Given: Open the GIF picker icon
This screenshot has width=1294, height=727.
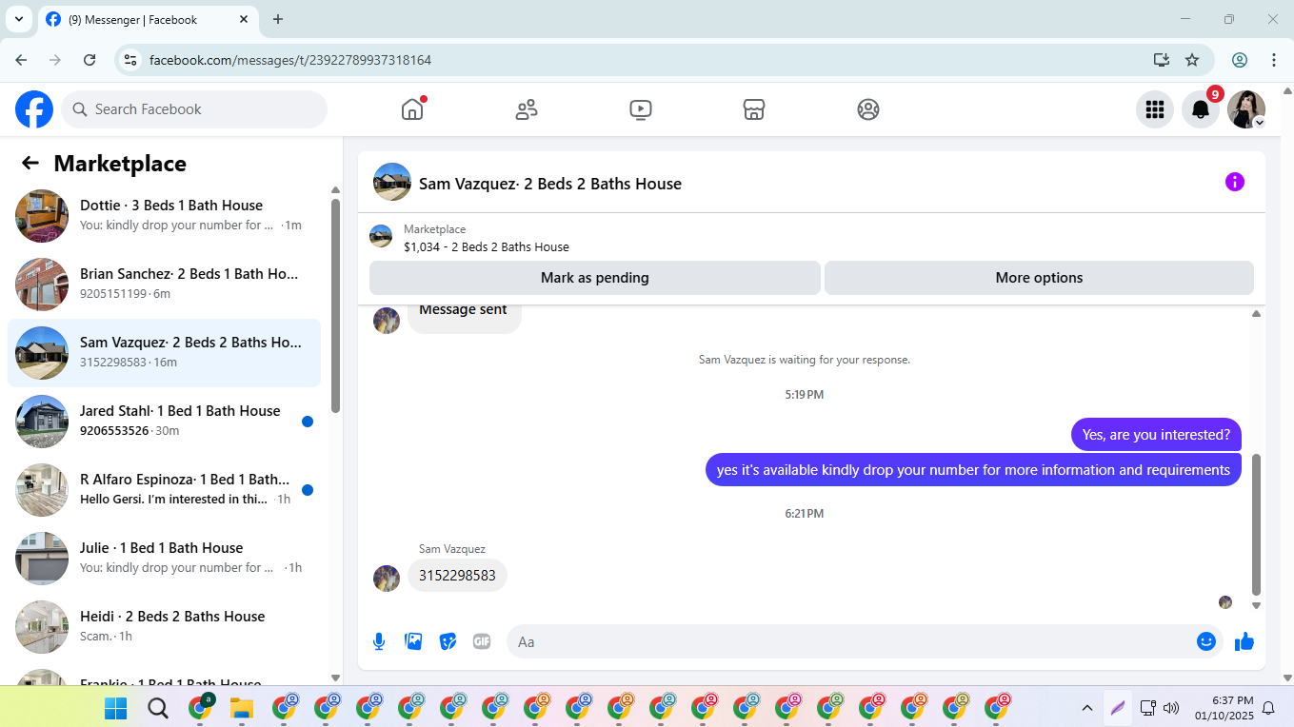Looking at the screenshot, I should [x=482, y=641].
